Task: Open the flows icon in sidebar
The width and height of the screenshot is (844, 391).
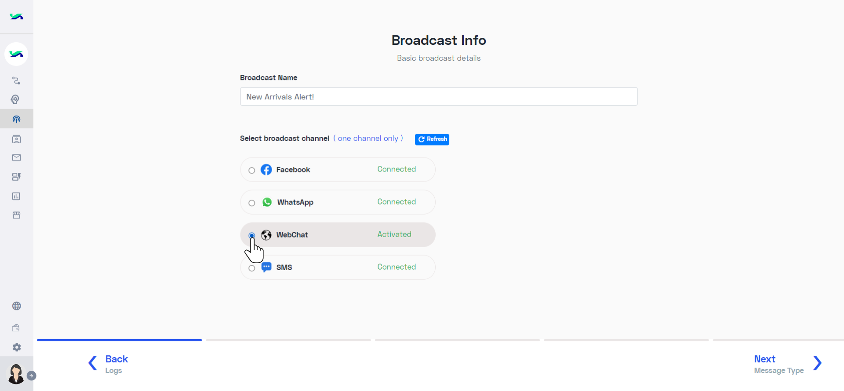Action: (x=16, y=80)
